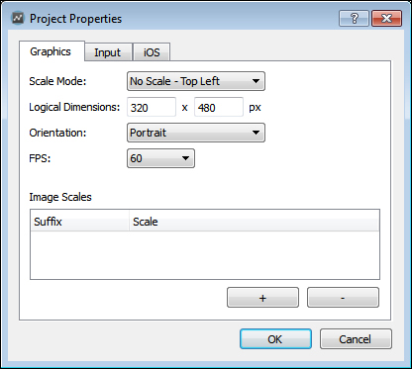Click the Orientation dropdown arrow
412x369 pixels.
(x=256, y=133)
